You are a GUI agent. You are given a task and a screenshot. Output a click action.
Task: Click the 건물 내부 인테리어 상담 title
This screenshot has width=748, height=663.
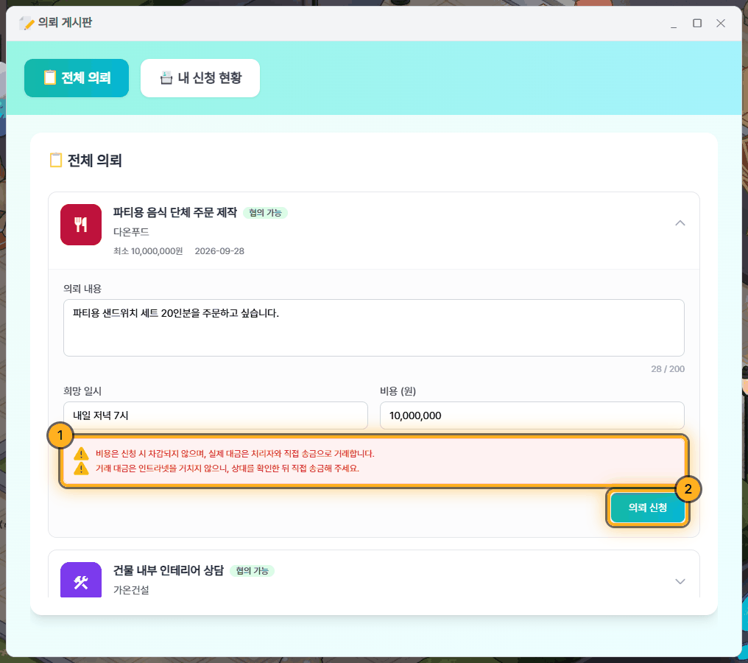point(169,570)
